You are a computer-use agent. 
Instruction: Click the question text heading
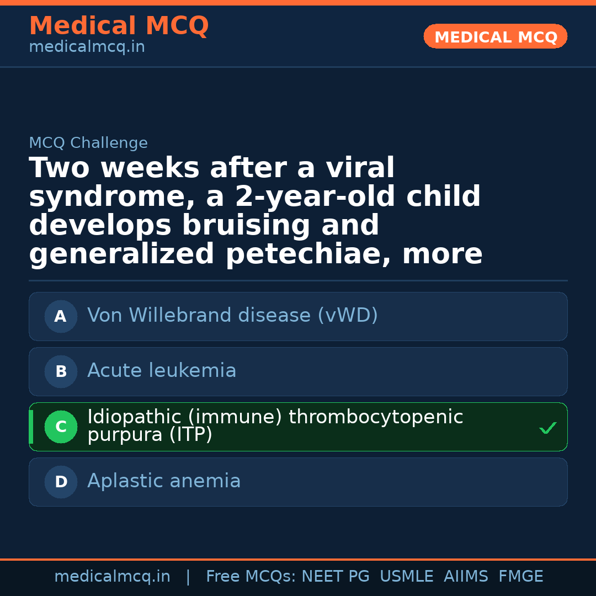pos(256,211)
